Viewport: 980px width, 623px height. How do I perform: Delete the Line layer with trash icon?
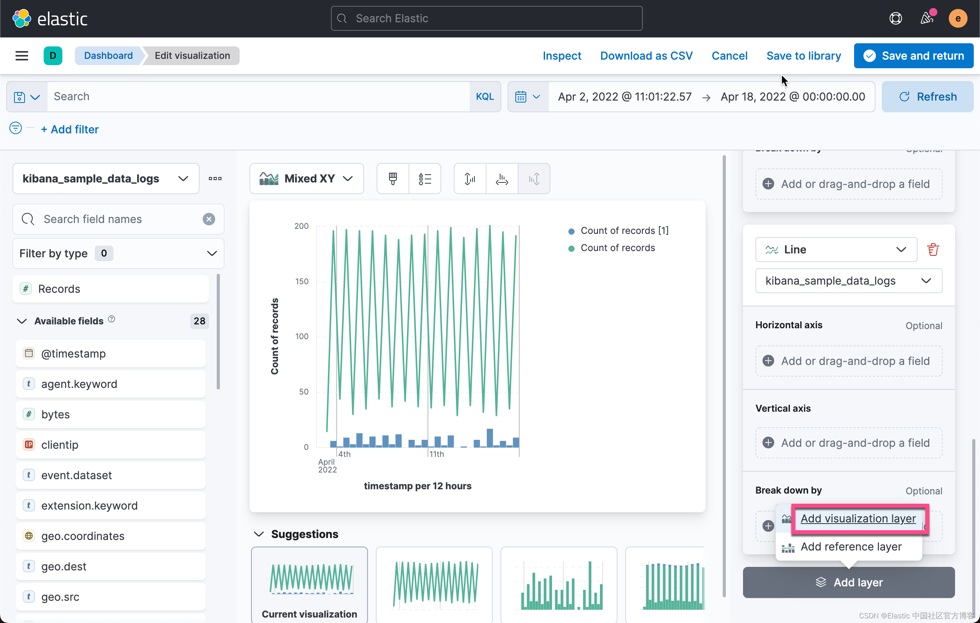[932, 250]
